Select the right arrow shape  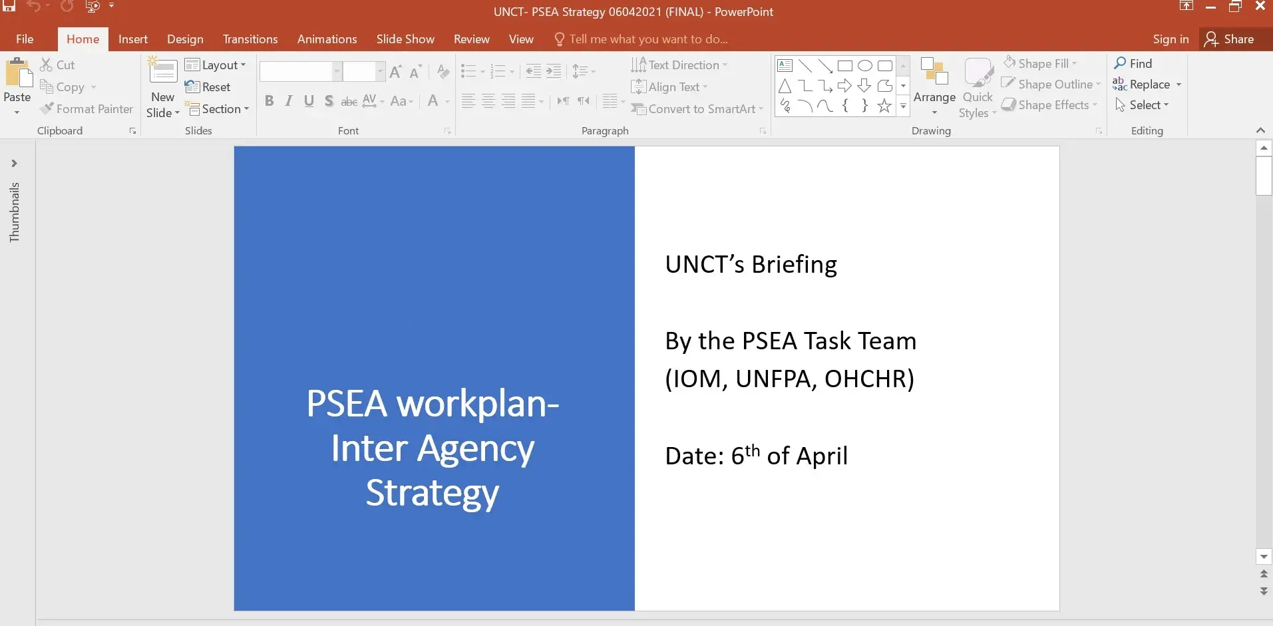tap(844, 85)
